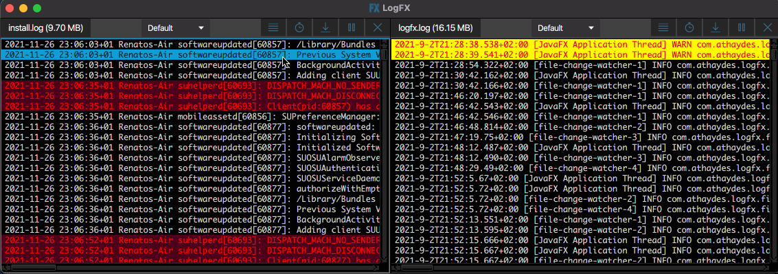Click the lines icon in install.log header
Viewport: 778px width, 274px height.
tap(273, 27)
